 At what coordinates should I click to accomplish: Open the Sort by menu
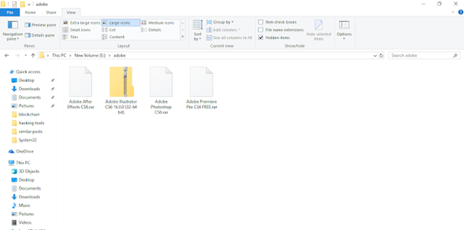[197, 31]
